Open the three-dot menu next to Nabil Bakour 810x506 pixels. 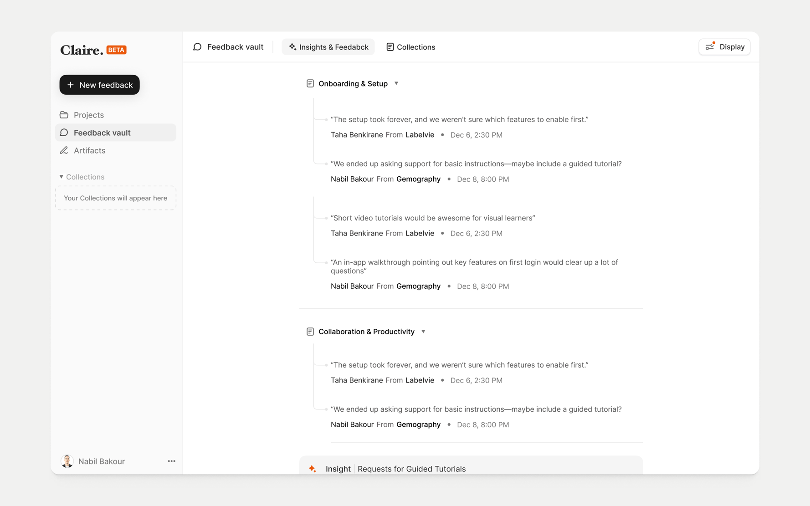tap(171, 461)
